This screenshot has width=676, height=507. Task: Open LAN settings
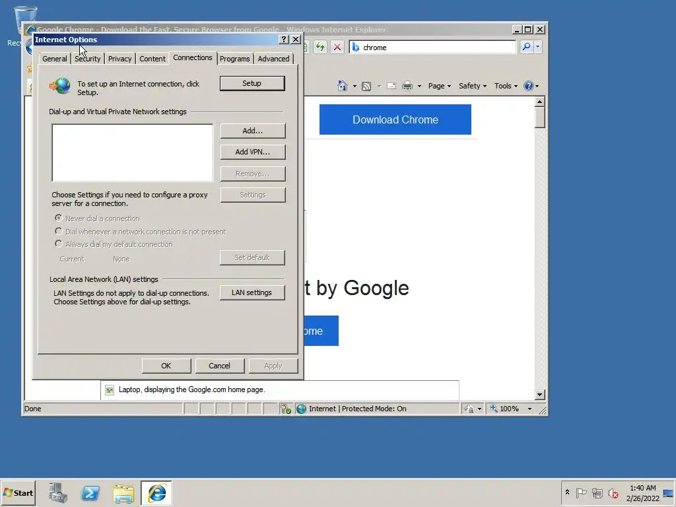[252, 292]
